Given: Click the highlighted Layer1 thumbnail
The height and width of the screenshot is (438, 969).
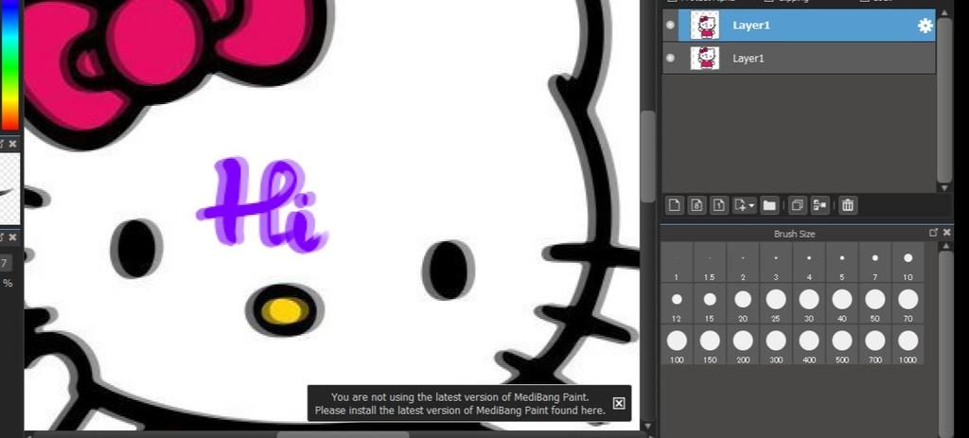Looking at the screenshot, I should coord(704,26).
